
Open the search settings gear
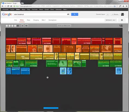tap(122, 20)
